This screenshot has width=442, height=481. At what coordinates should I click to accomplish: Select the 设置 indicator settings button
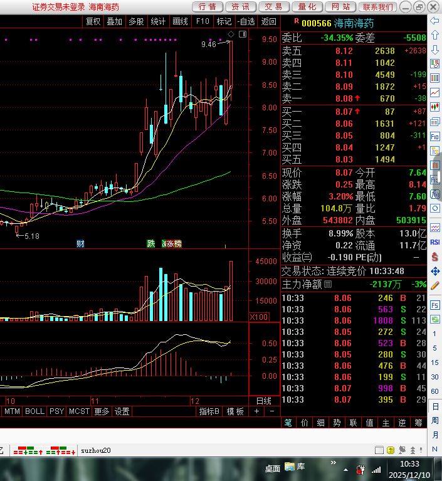click(122, 411)
